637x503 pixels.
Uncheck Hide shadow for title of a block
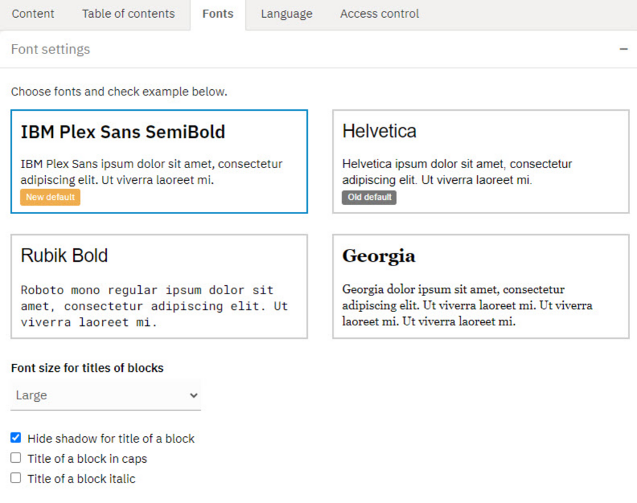[15, 437]
